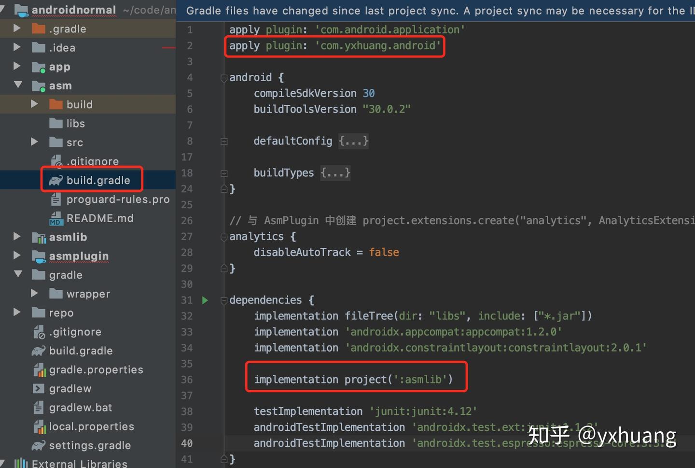This screenshot has width=695, height=468.
Task: Expand the src folder arrow
Action: click(34, 142)
